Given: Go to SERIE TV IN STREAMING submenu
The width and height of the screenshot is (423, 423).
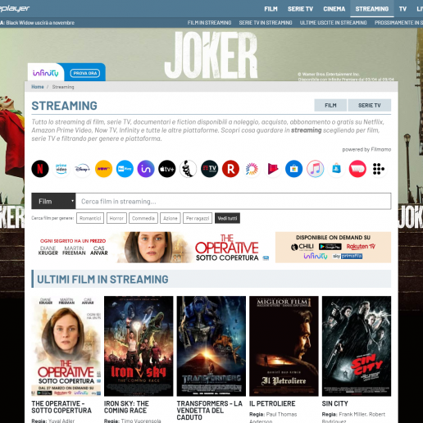Looking at the screenshot, I should click(266, 23).
